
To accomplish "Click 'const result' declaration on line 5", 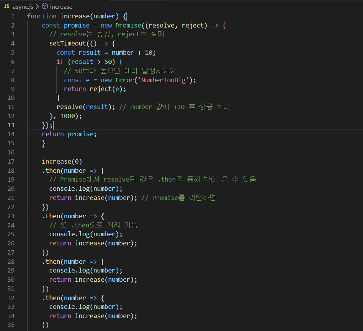I will [x=78, y=53].
